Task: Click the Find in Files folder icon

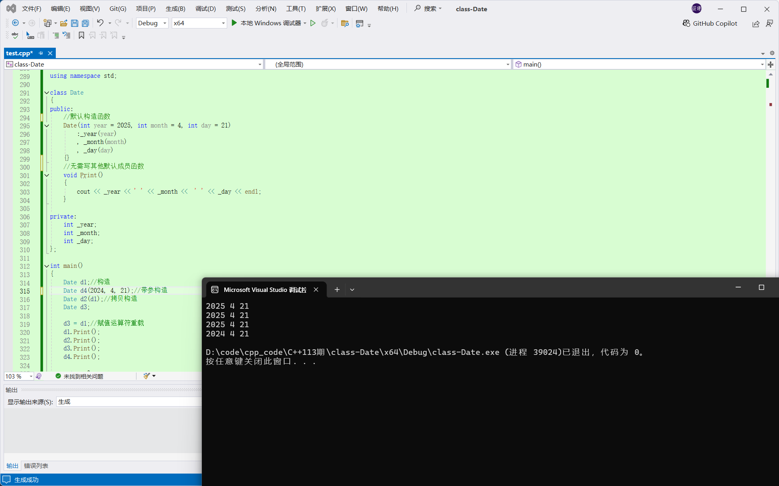Action: click(x=345, y=23)
